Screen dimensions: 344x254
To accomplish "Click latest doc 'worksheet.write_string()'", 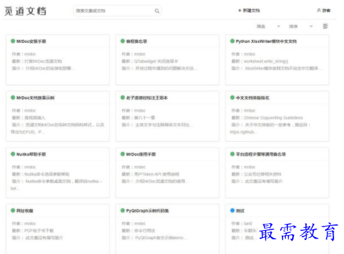I will [266, 61].
